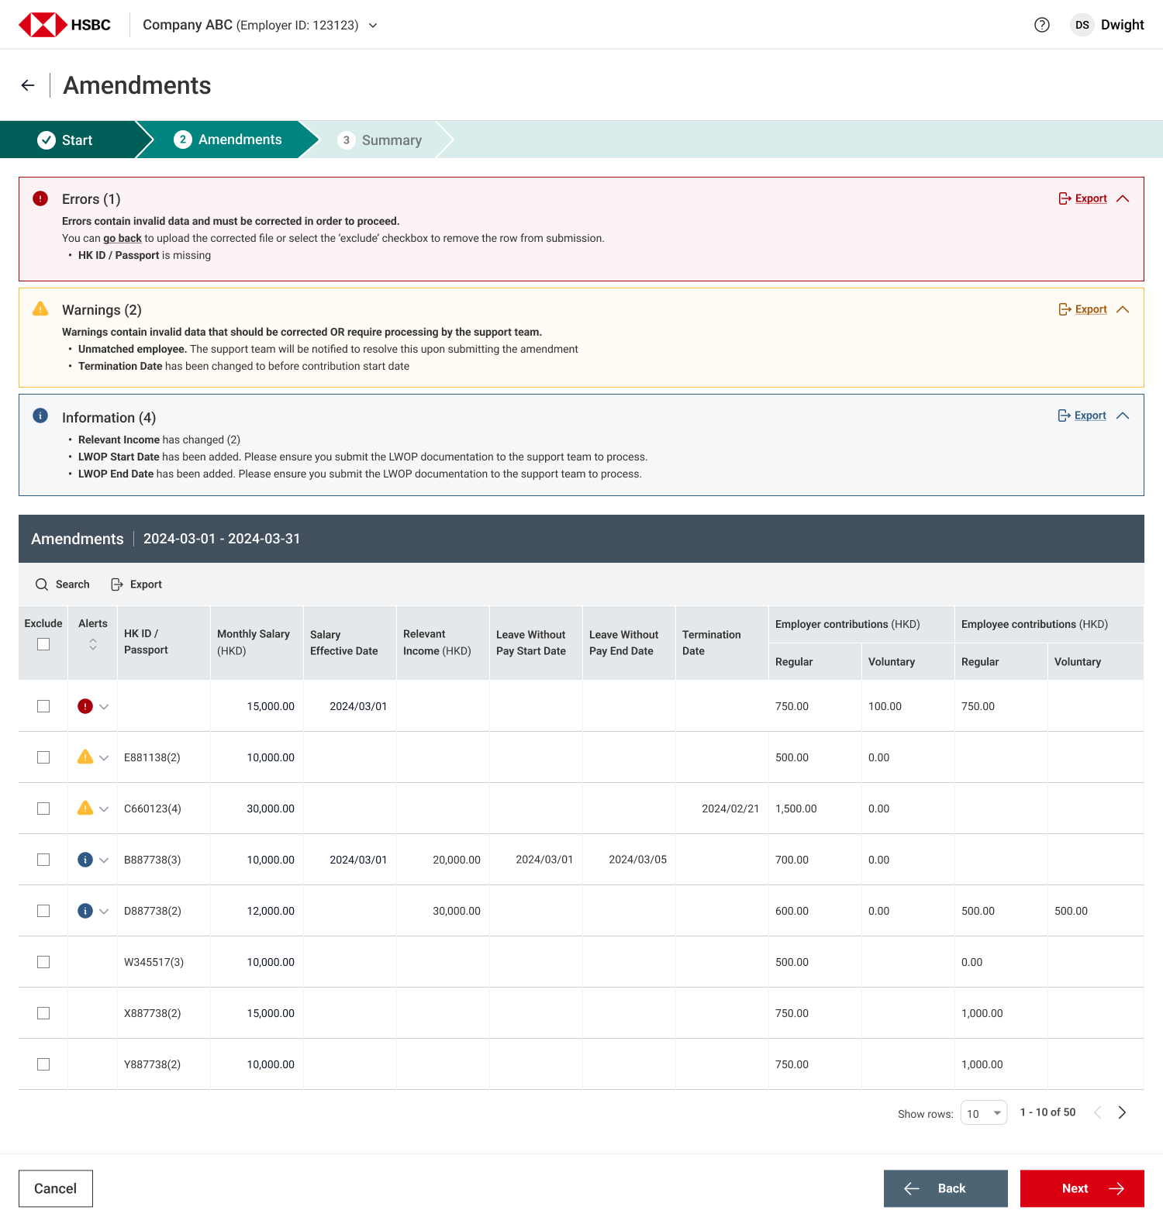Expand alert details for the error row
Viewport: 1163px width, 1224px height.
104,706
